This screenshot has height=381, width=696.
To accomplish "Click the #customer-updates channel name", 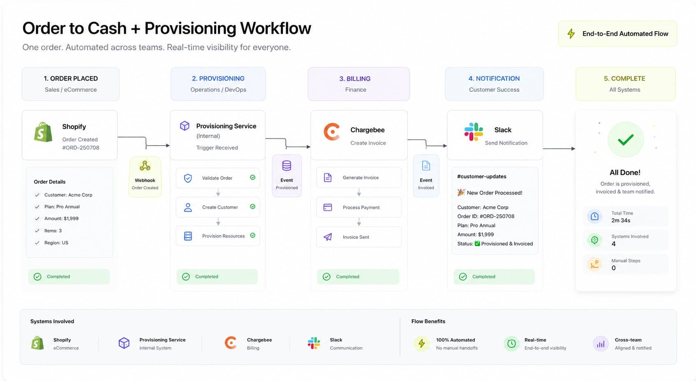I will coord(482,177).
